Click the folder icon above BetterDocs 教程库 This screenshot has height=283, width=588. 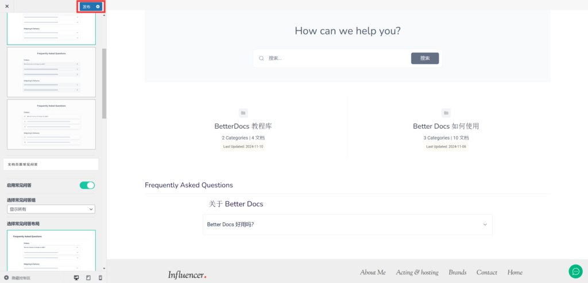tap(243, 113)
